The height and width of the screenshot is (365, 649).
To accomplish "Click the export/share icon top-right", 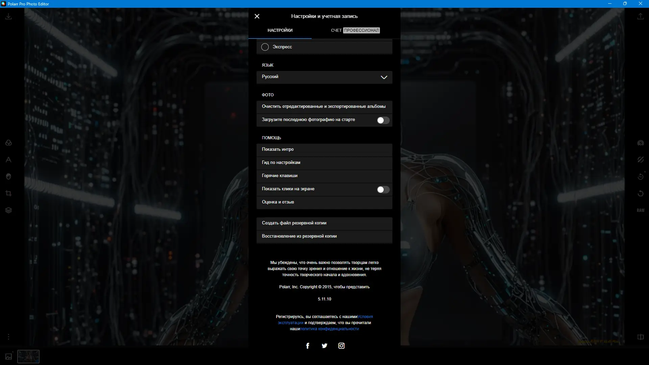I will click(x=640, y=16).
